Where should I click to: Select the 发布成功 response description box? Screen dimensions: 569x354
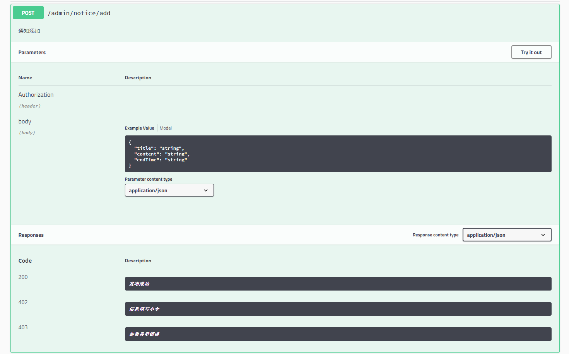338,284
